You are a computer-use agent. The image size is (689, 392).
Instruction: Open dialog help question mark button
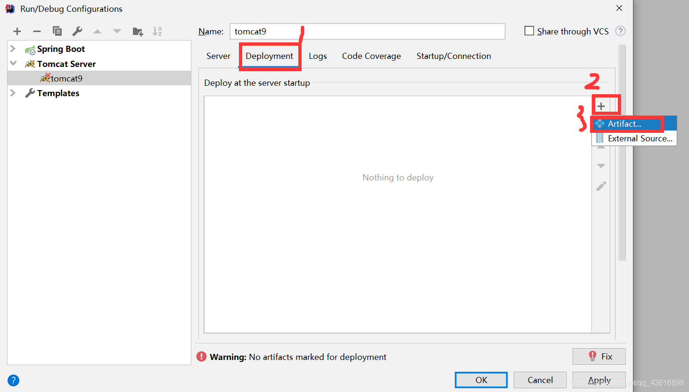[13, 380]
